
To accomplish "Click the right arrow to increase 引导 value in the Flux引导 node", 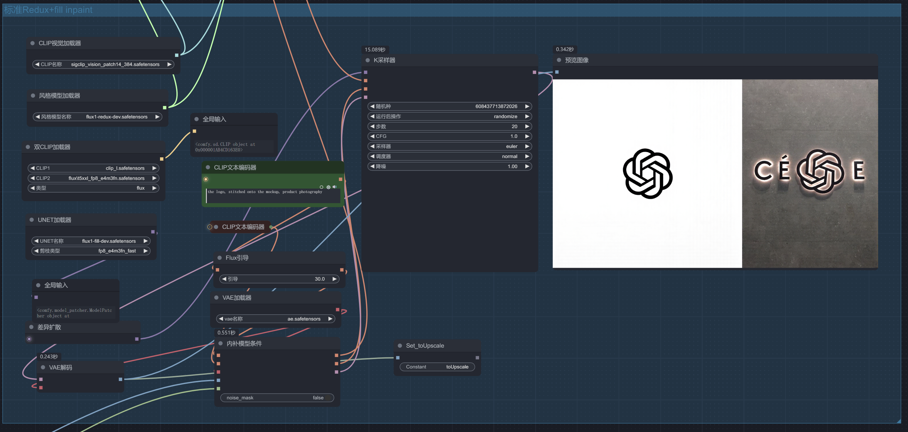I will (x=335, y=279).
